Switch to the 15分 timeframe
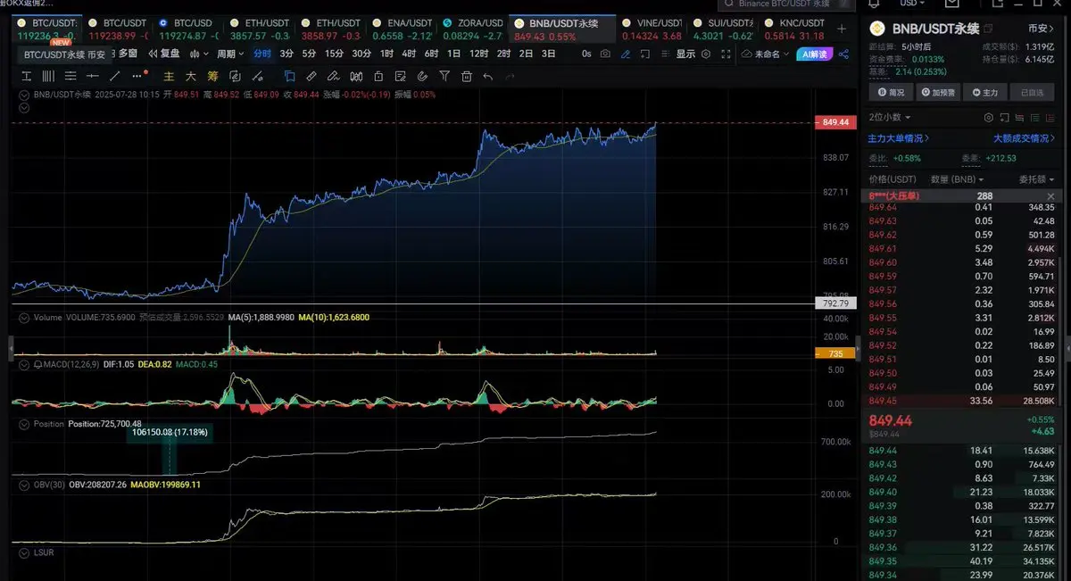 (x=334, y=54)
